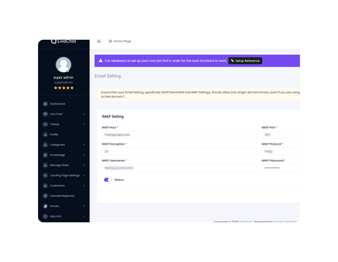Screen dimensions: 338x262
Task: Click the Setup Reference button
Action: coord(245,61)
